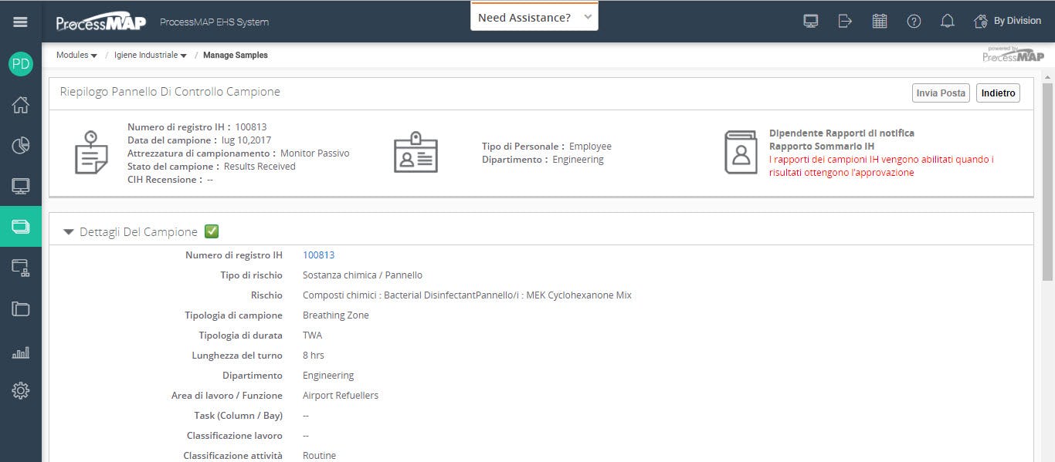Expand the Need Assistance dropdown
Viewport: 1055px width, 462px height.
click(x=534, y=17)
